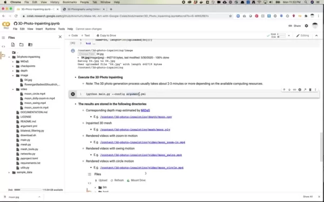Viewport: 324px width, 202px height.
Task: Open the mesh/moon.ply path link
Action: pyautogui.click(x=135, y=130)
